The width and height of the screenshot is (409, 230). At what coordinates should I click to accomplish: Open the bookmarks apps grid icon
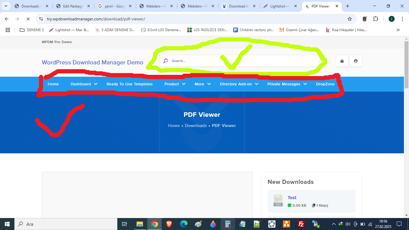pyautogui.click(x=8, y=30)
